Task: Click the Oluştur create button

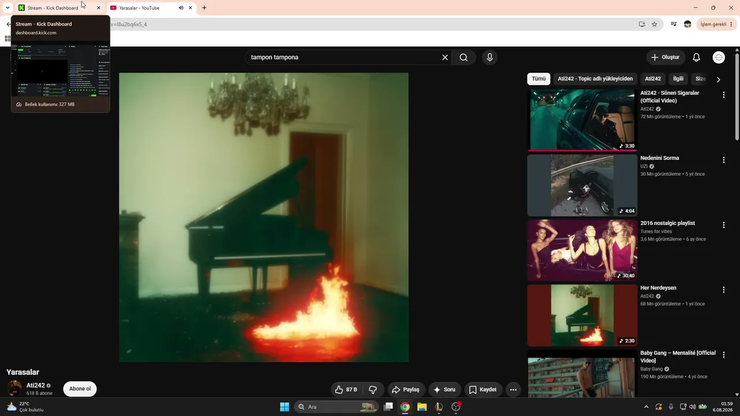Action: pos(665,57)
